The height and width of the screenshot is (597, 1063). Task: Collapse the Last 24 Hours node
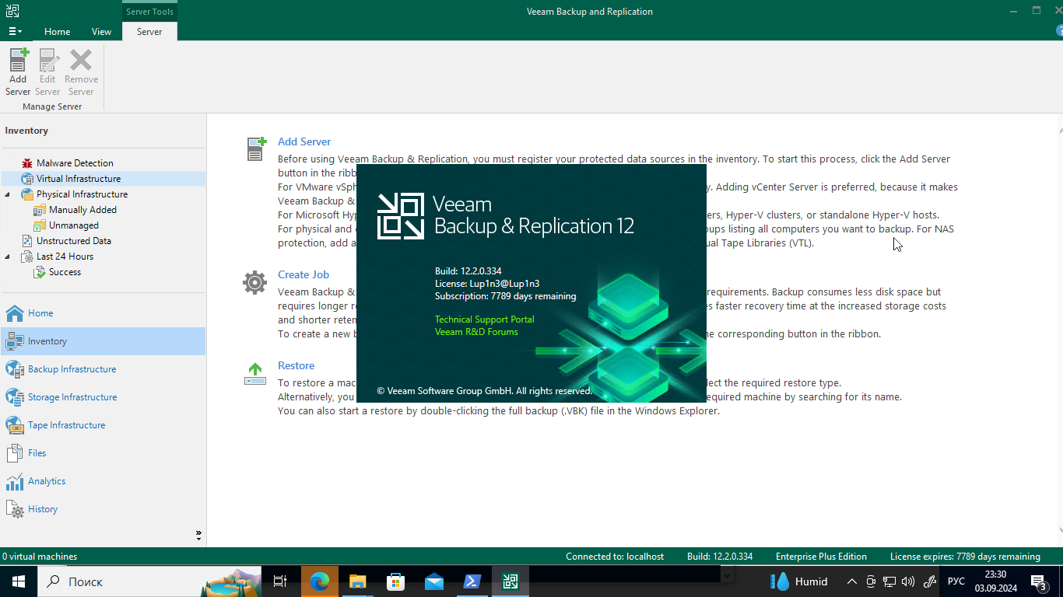(x=8, y=257)
